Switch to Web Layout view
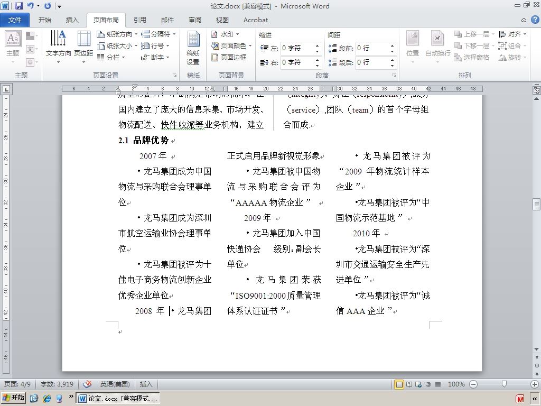This screenshot has width=541, height=406. click(418, 384)
